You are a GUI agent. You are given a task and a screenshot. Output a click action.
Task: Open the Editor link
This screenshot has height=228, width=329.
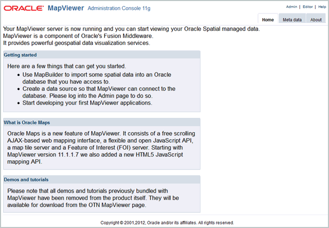[x=308, y=7]
